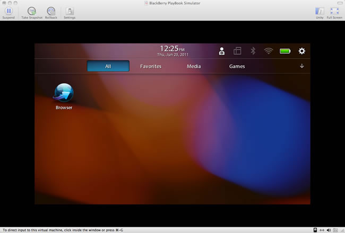Click network arrows icon in status bar
Viewport: 345px width, 233px height.
click(x=322, y=230)
